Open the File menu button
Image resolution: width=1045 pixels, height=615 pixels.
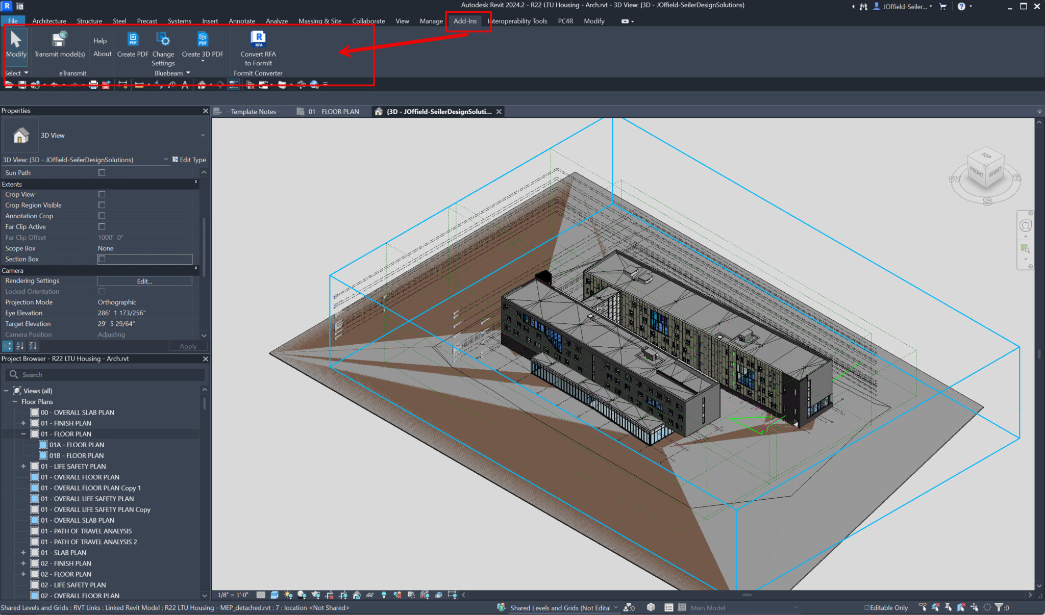(13, 21)
